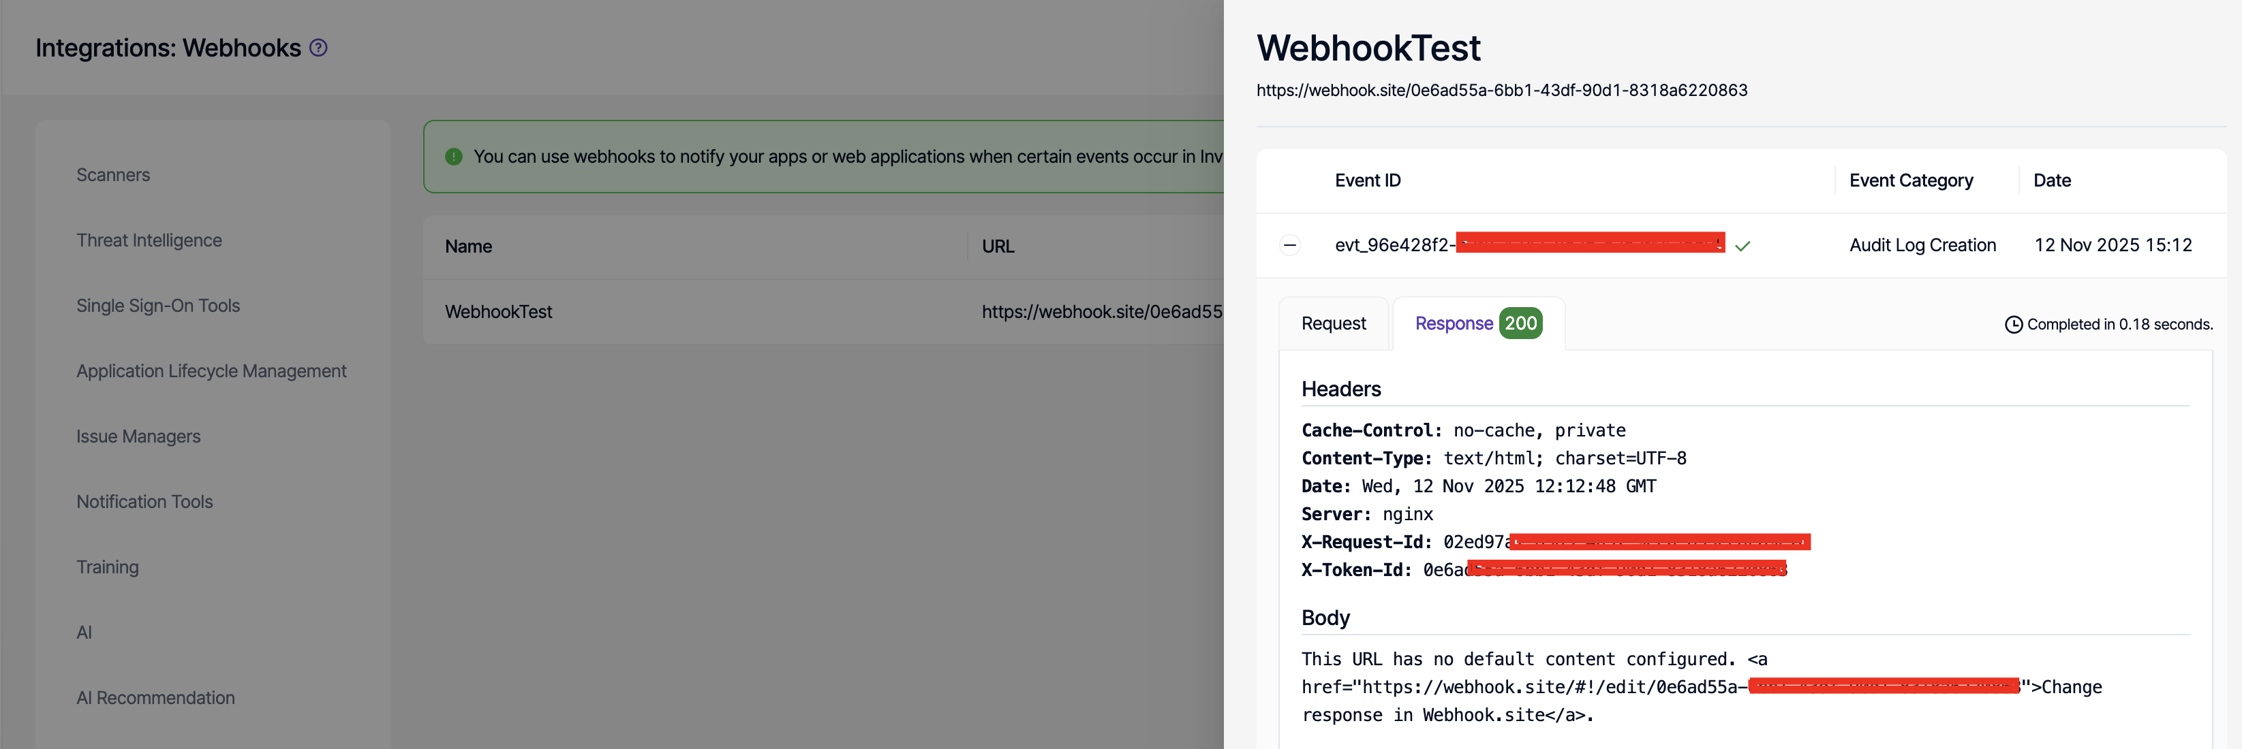Open Scanners in the sidebar
Screen dimensions: 2242x749
click(113, 175)
